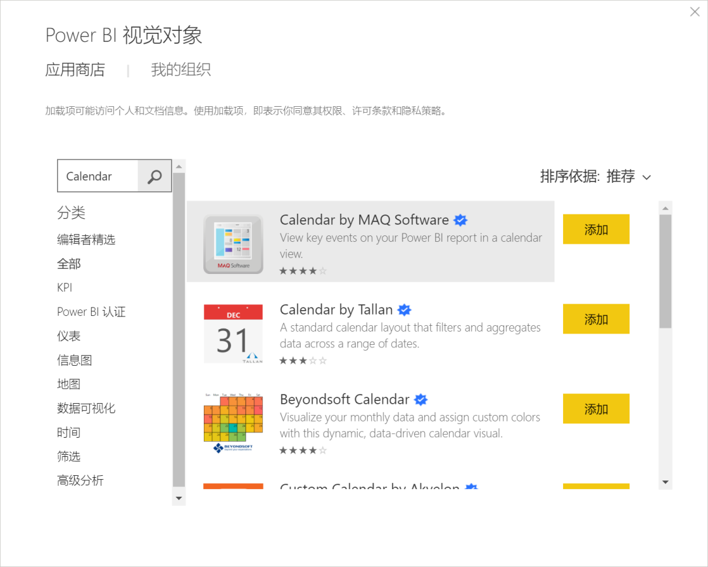708x567 pixels.
Task: Click the certified badge beside Beyondsoft Calendar
Action: pos(421,400)
